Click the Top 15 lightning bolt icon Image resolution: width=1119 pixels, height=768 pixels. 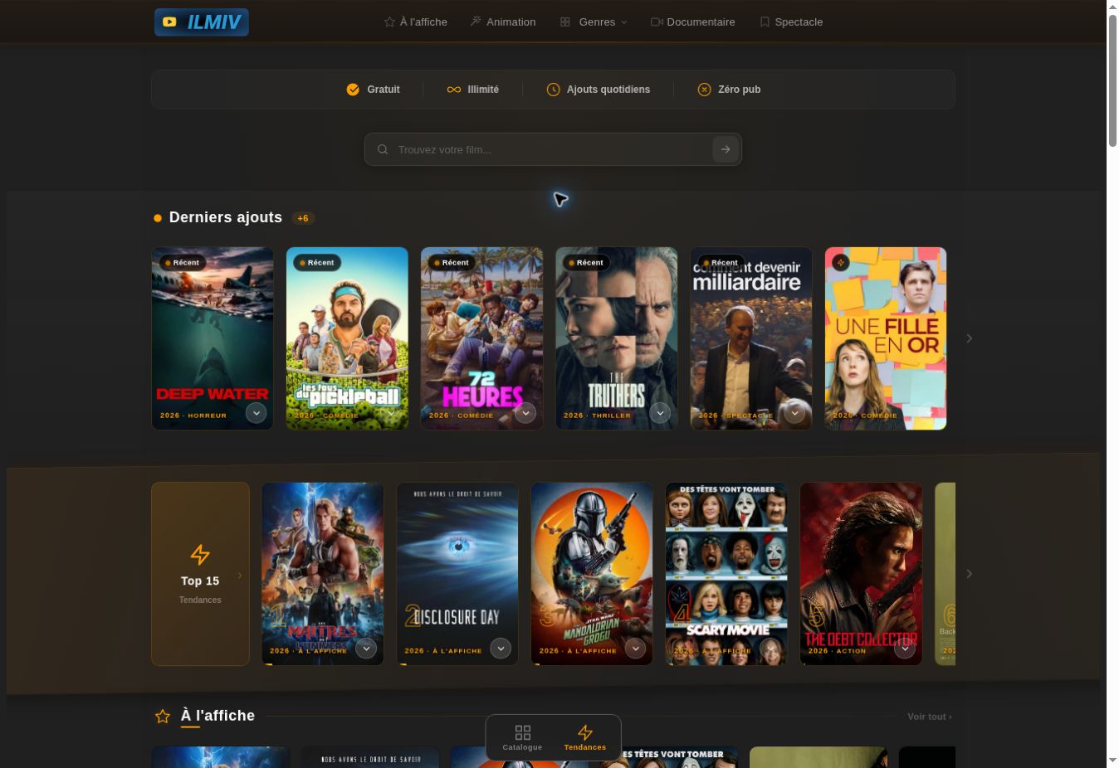200,554
